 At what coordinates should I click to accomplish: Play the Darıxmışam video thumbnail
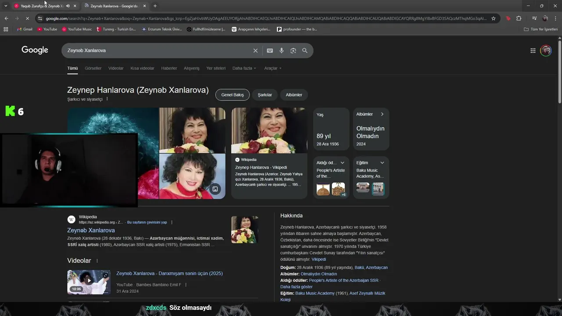[89, 282]
